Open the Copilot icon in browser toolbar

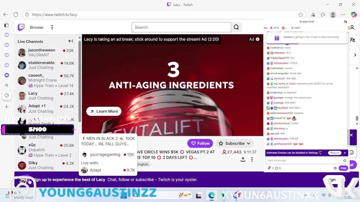click(354, 15)
